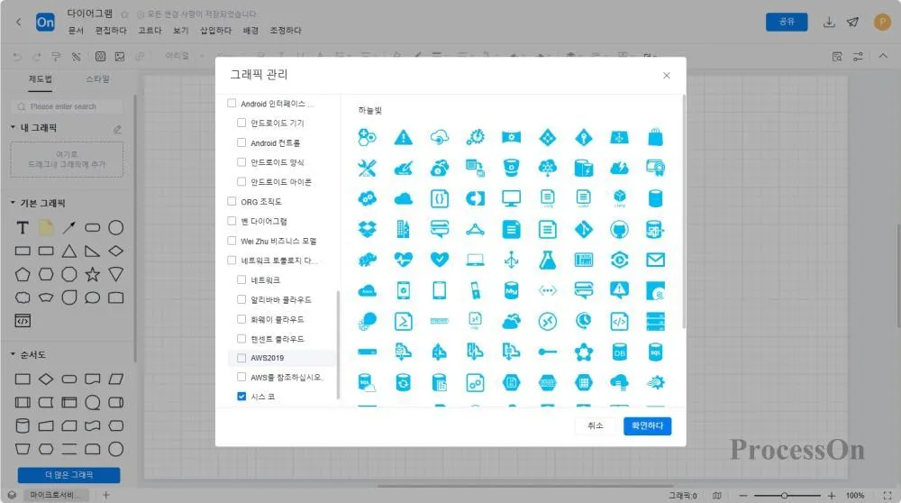The width and height of the screenshot is (901, 503).
Task: Open the 문서 menu
Action: click(x=76, y=31)
